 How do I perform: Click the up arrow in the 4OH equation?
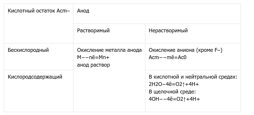184,99
